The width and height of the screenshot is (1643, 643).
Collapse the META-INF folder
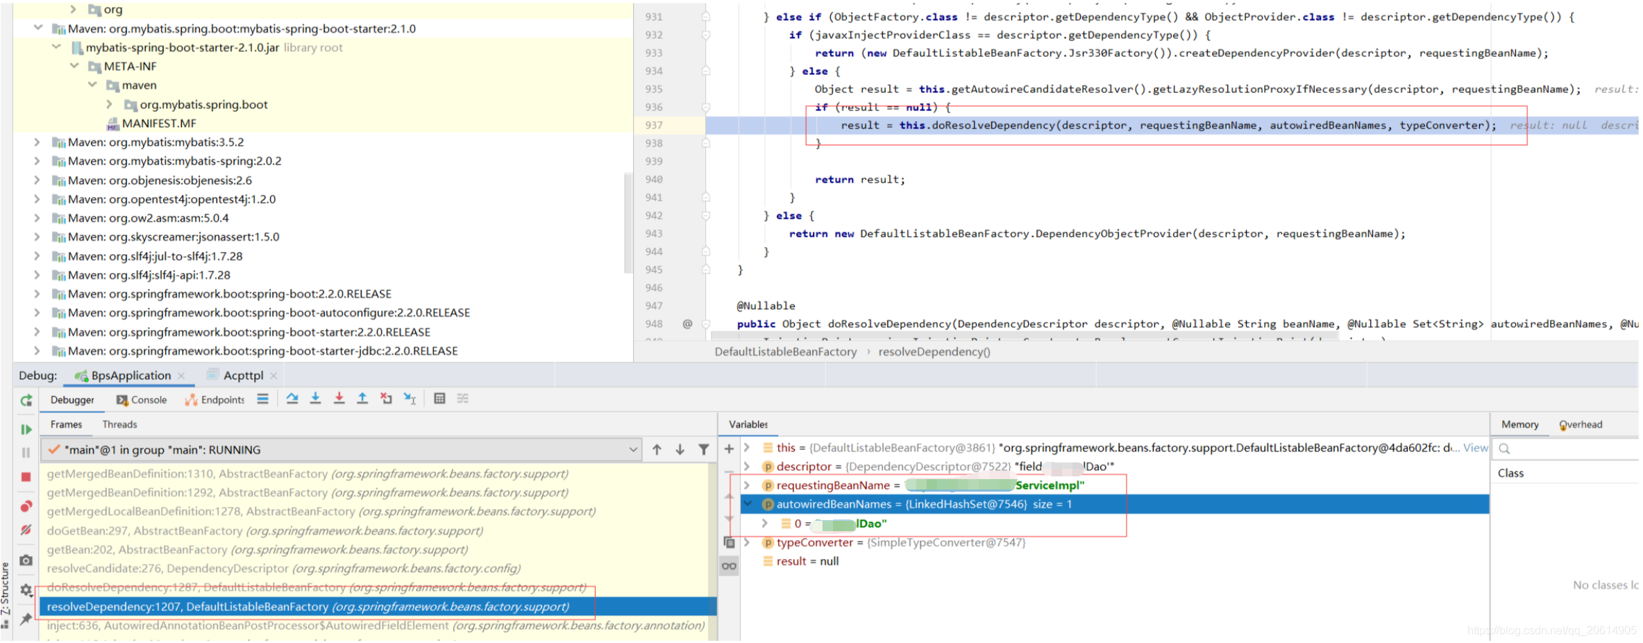tap(74, 66)
